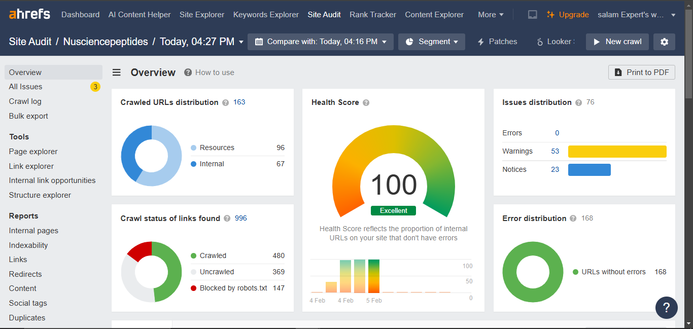Click the All Issues badge showing 3
This screenshot has width=693, height=329.
(95, 87)
